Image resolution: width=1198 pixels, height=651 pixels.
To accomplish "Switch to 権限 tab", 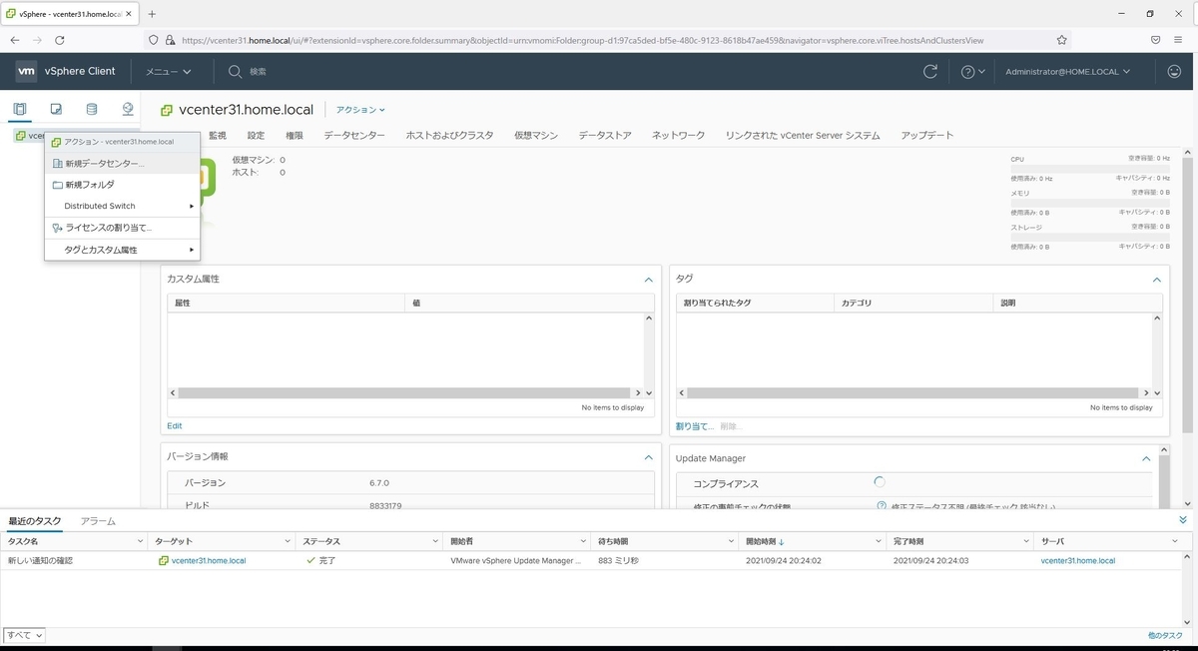I will (x=295, y=136).
